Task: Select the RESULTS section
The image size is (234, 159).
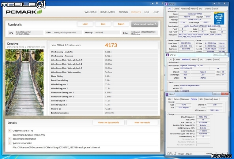Action: pyautogui.click(x=136, y=12)
